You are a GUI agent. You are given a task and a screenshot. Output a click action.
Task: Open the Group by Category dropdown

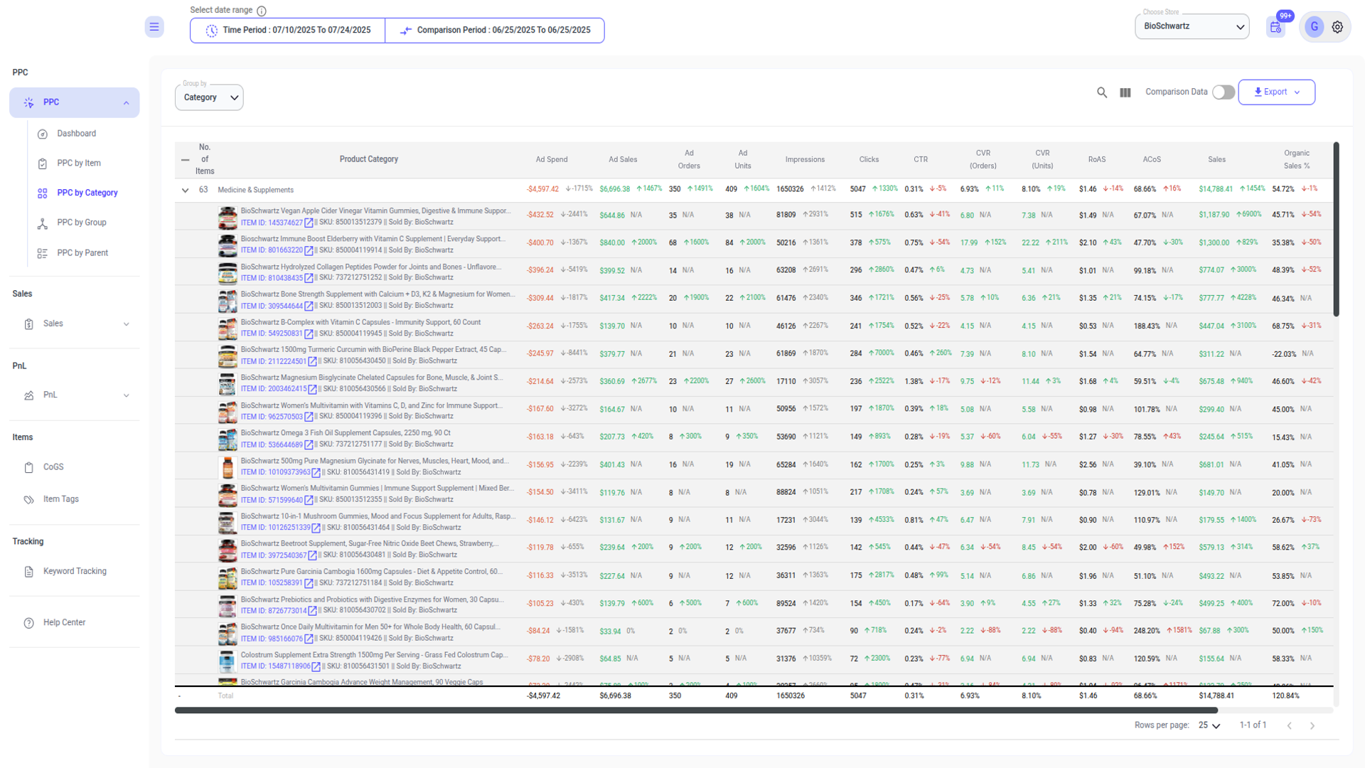pyautogui.click(x=209, y=97)
